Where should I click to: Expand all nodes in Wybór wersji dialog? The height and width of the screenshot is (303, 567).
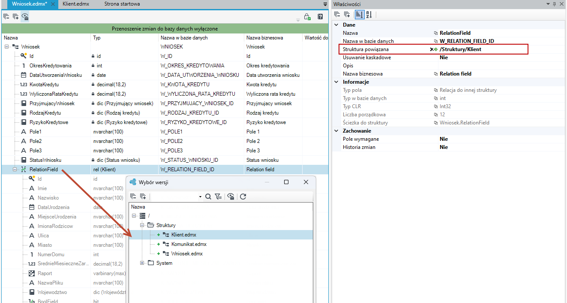pos(143,197)
